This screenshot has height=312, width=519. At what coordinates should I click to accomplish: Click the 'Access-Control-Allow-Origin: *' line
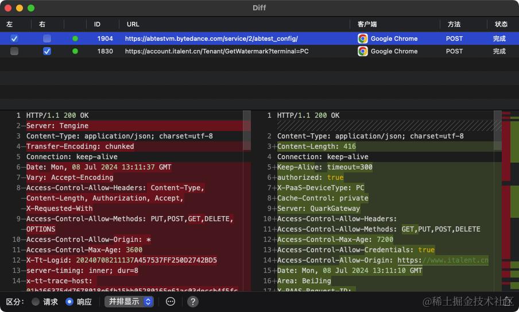click(x=88, y=240)
